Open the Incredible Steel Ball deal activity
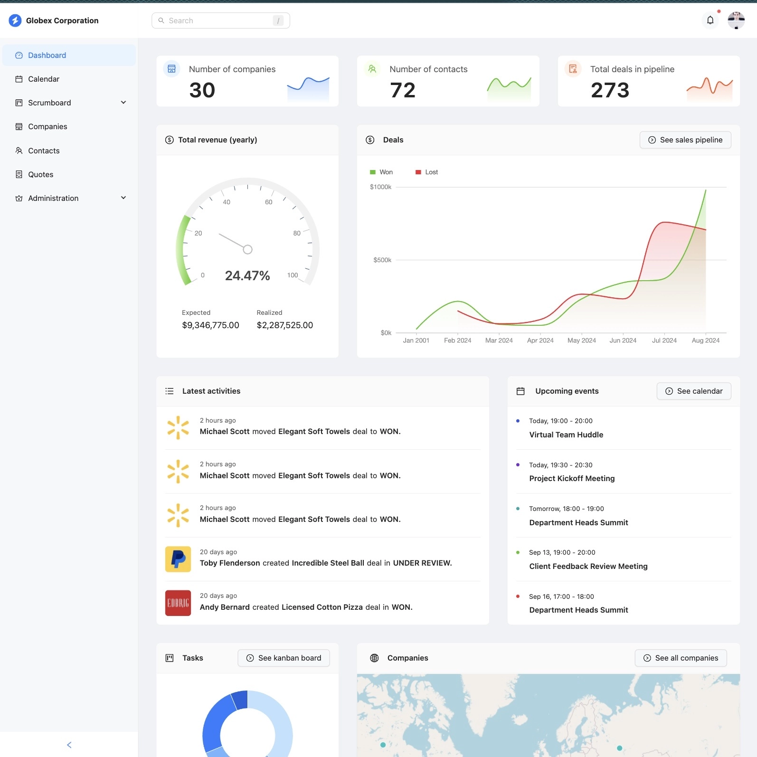The height and width of the screenshot is (757, 757). pos(323,559)
